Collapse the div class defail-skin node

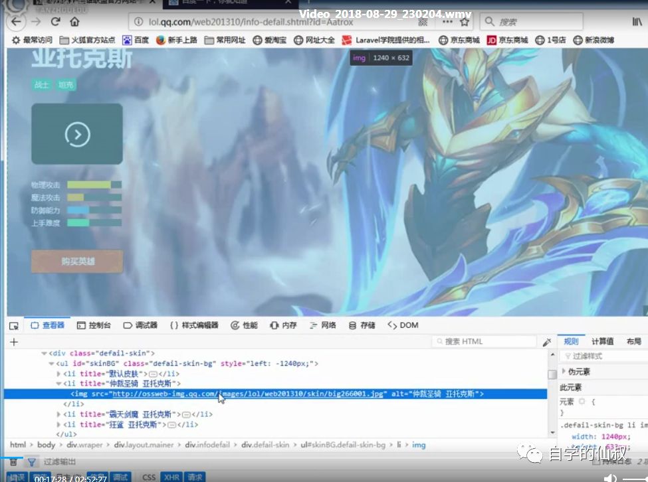click(x=44, y=353)
